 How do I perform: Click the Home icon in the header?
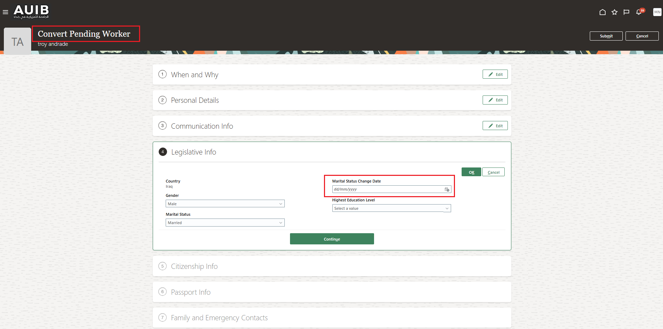click(x=602, y=12)
